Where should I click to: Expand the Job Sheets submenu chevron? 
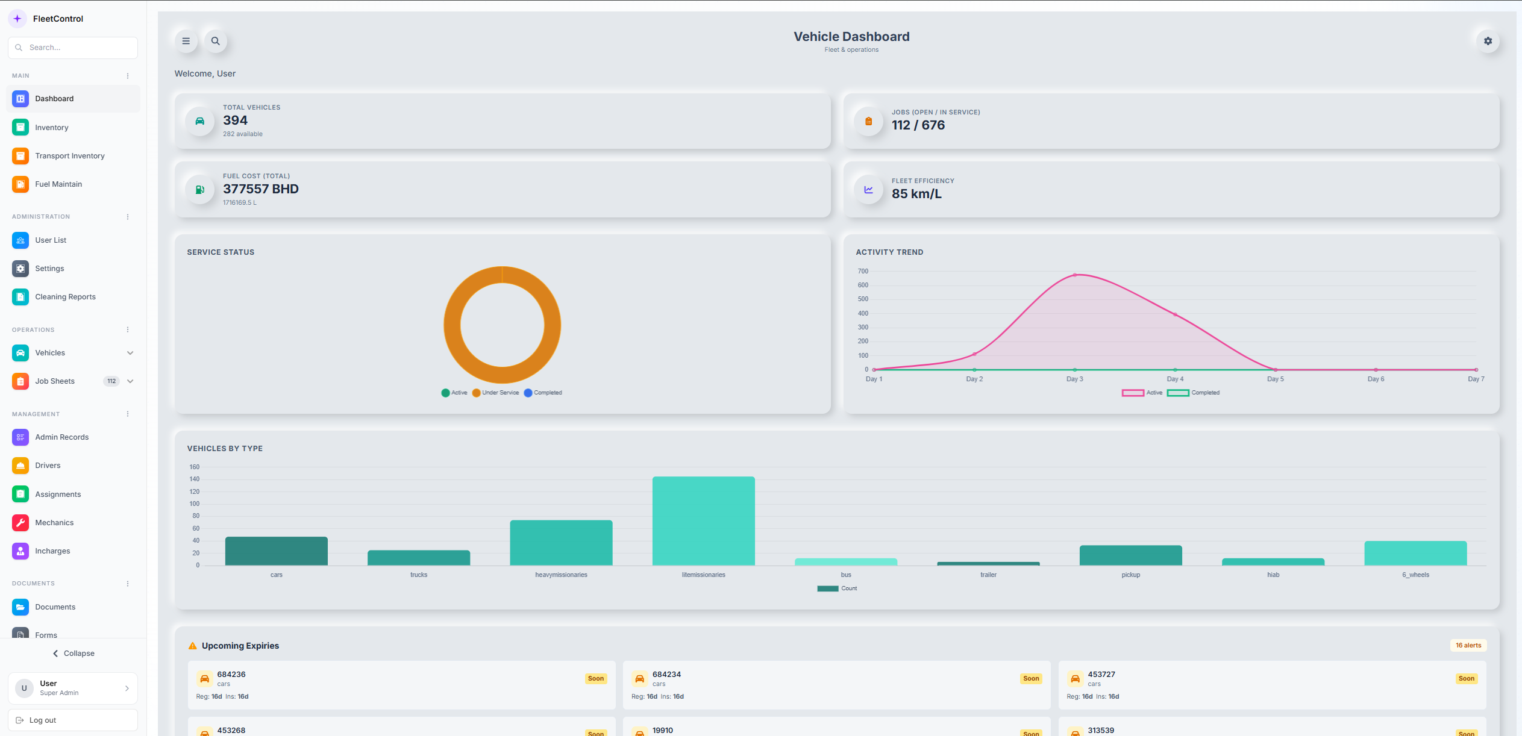130,381
